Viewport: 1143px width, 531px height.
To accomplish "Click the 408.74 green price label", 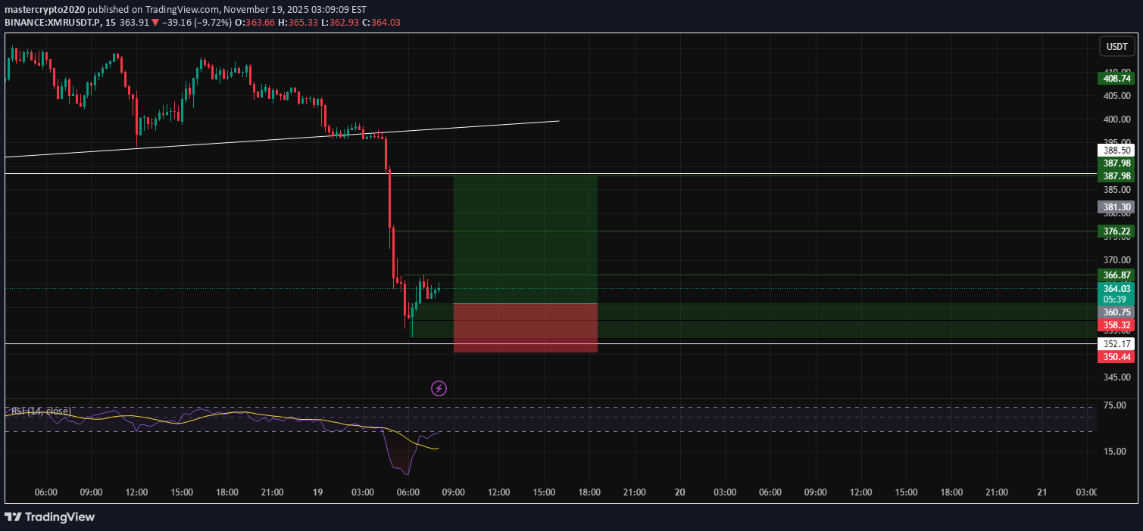I will (x=1117, y=78).
